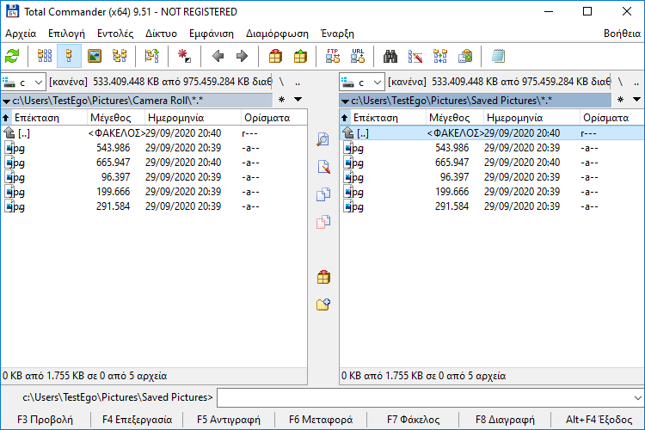Image resolution: width=645 pixels, height=430 pixels.
Task: Open the Δίκτυο menu
Action: [161, 34]
